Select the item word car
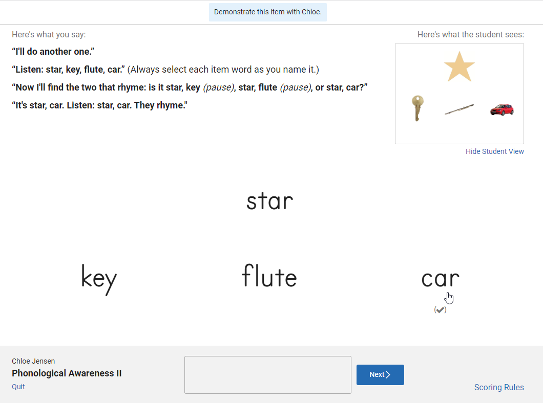 pyautogui.click(x=440, y=279)
